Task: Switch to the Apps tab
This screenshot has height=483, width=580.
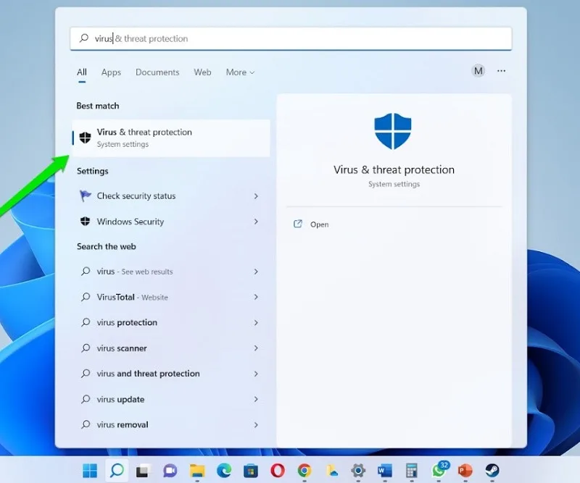Action: click(111, 72)
